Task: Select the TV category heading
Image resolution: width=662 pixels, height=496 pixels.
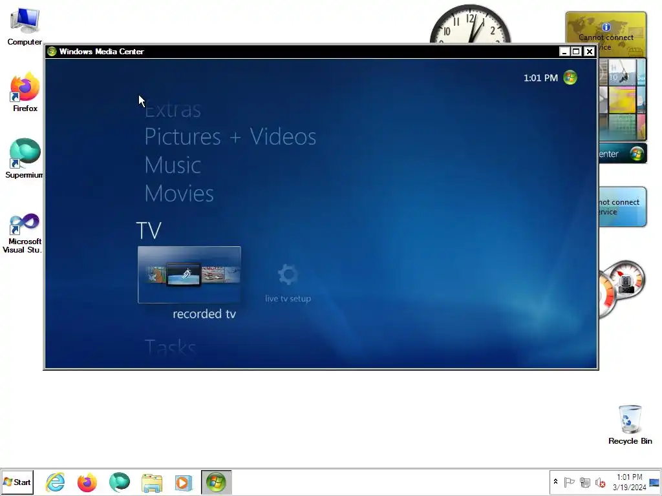Action: 149,231
